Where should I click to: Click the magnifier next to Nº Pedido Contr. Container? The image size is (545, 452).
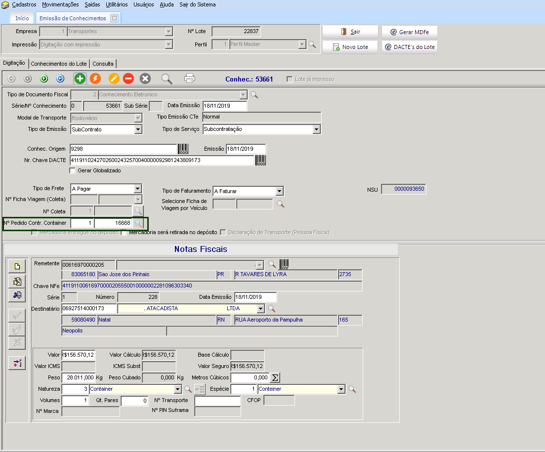pos(138,223)
